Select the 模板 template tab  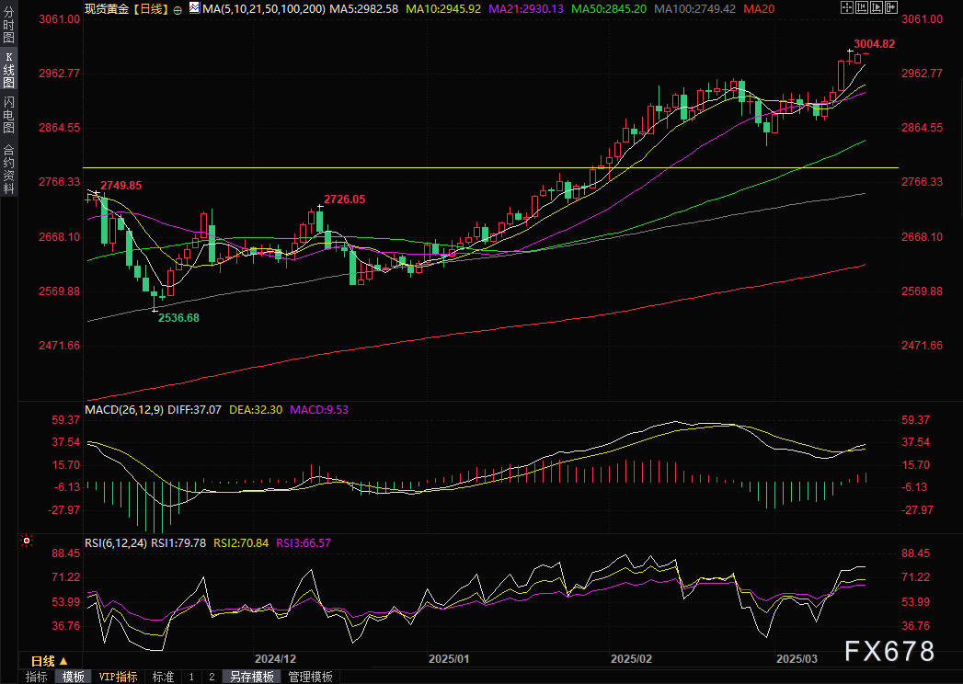(74, 677)
